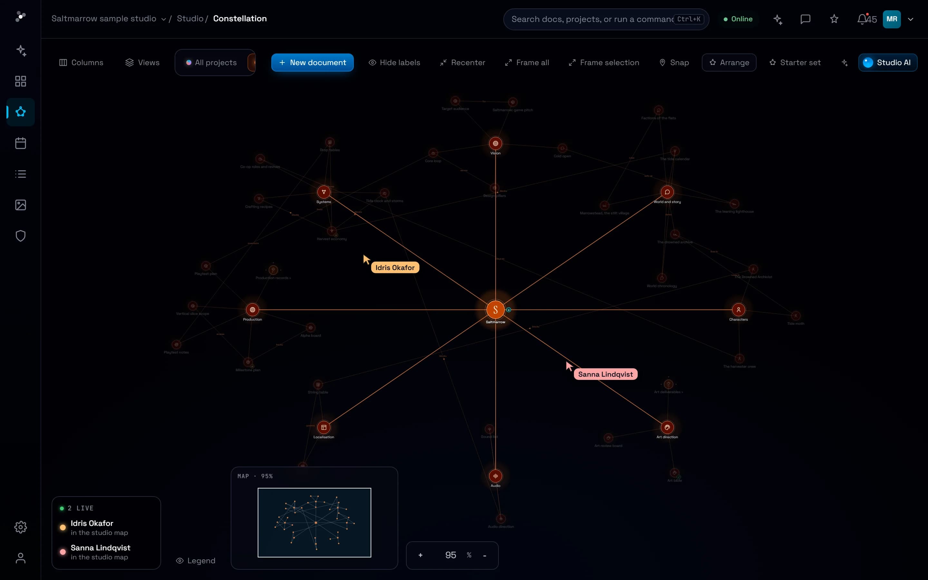The width and height of the screenshot is (928, 580).
Task: Select the Characters node
Action: point(739,310)
